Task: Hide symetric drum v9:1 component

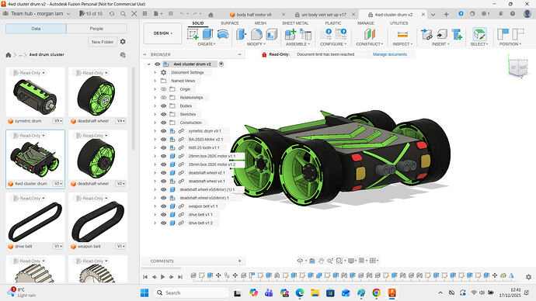Action: [163, 131]
